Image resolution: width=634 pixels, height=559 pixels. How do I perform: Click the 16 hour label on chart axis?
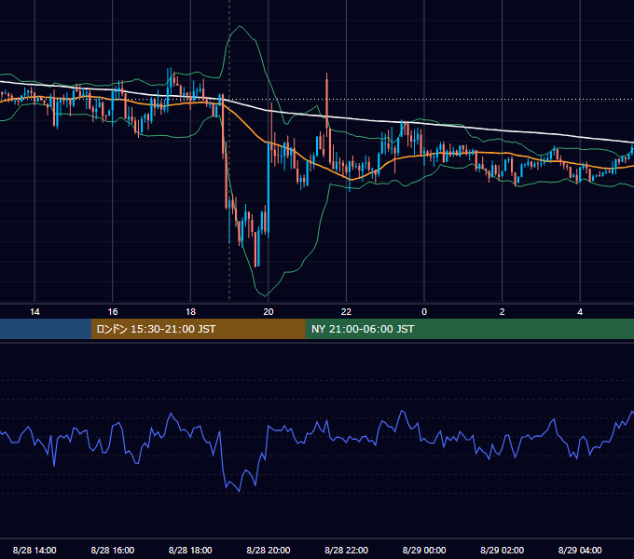coord(113,312)
